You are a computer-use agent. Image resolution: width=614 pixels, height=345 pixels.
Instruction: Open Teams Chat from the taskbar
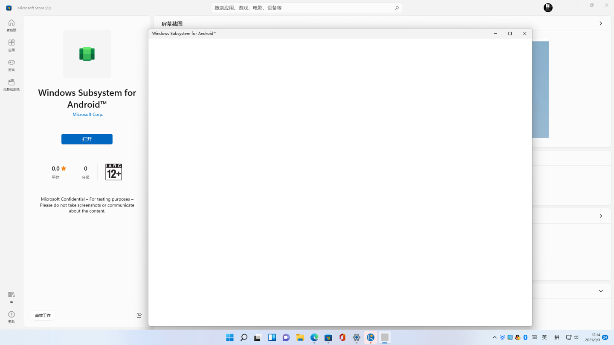pos(286,337)
